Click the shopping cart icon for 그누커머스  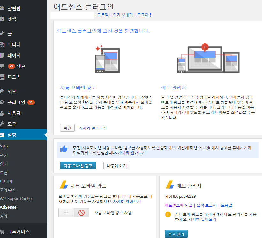[x=2, y=232]
